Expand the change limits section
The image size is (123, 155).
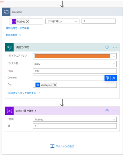pos(14,35)
